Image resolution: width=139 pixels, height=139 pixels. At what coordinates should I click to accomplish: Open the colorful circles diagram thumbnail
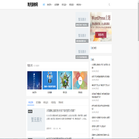point(80,80)
